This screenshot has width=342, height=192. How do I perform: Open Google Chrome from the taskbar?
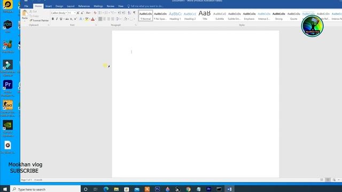coord(188,189)
